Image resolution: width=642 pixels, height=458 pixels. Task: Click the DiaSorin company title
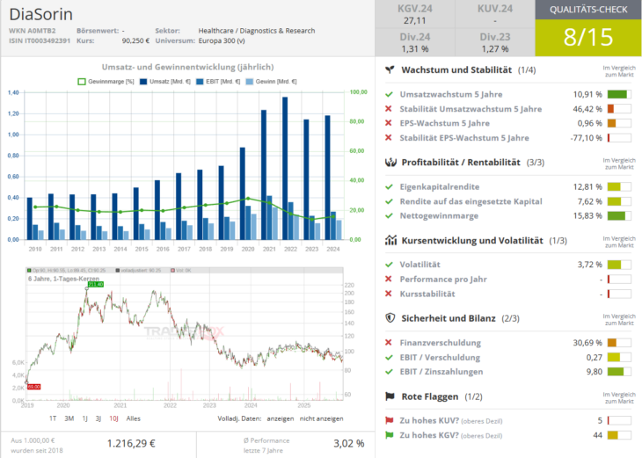pos(41,14)
